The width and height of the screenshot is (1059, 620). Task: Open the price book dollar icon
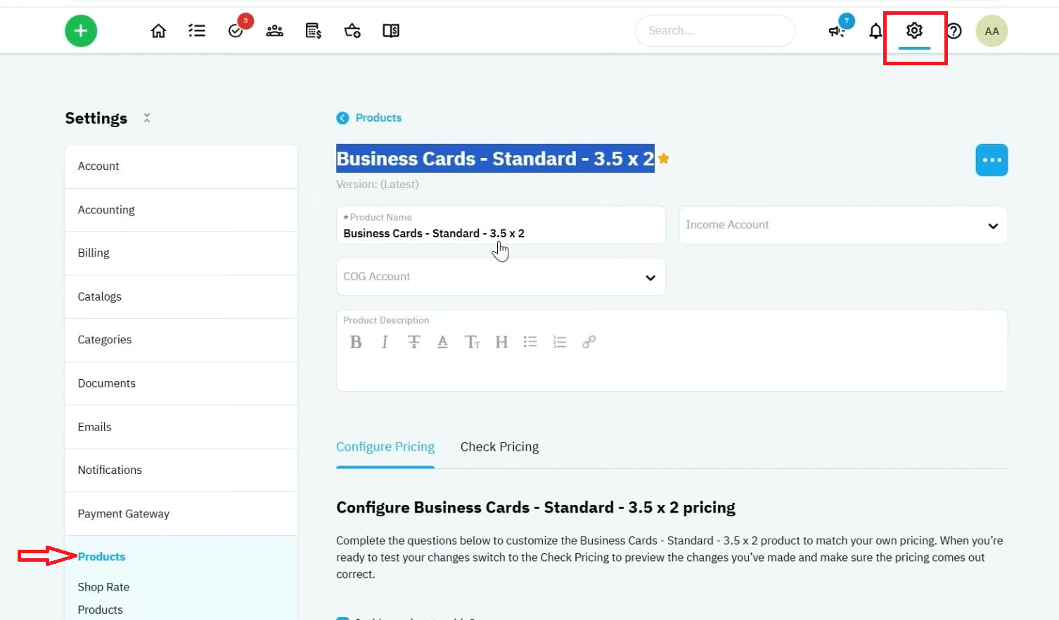pyautogui.click(x=391, y=31)
